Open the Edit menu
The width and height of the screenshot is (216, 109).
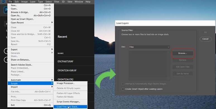pyautogui.click(x=17, y=2)
